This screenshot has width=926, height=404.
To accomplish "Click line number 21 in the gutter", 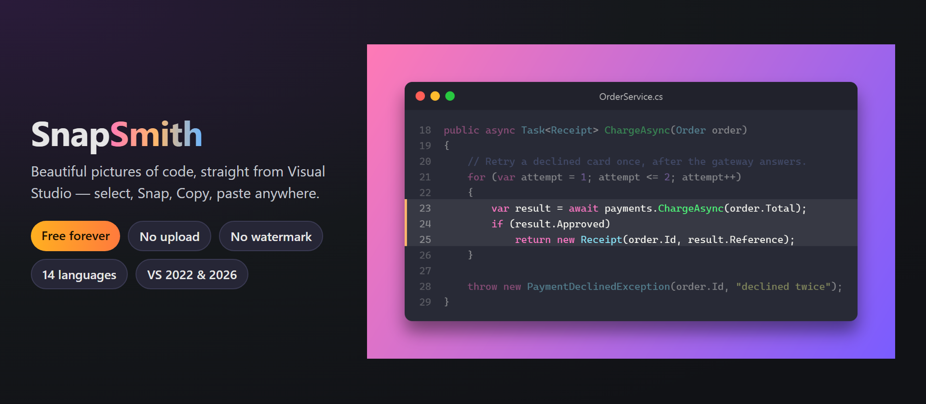I will tap(425, 177).
